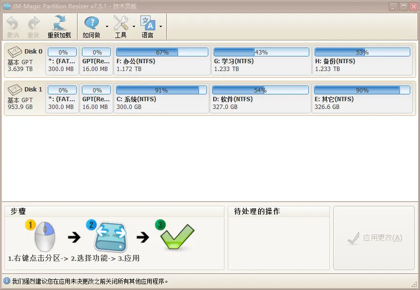
Task: Select the Disk 0 drive icon
Action: coord(15,52)
